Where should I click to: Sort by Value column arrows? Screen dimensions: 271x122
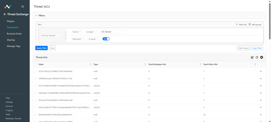(91, 64)
